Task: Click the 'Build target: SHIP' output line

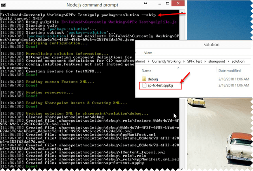Action: click(21, 19)
